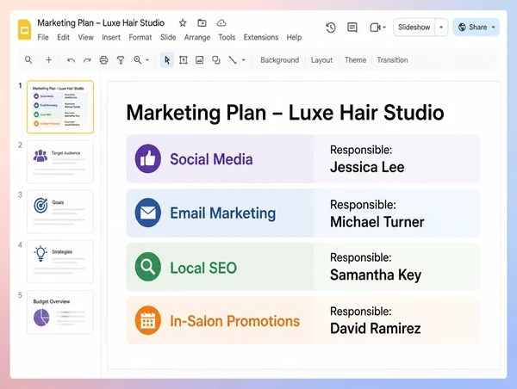Add a new slide with plus icon
The image size is (517, 389).
tap(49, 60)
